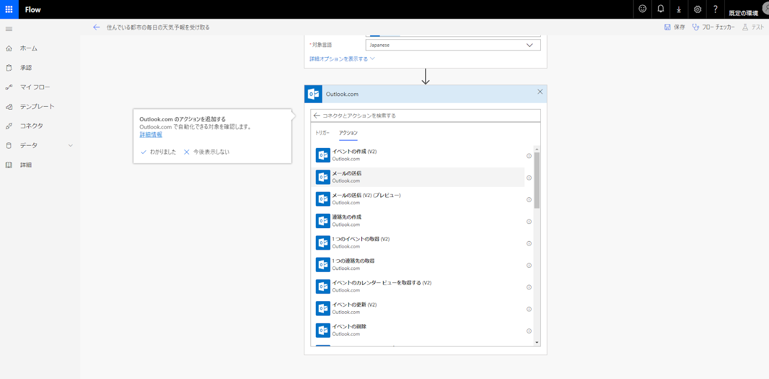Show info for イベントの作成 (V2)
The height and width of the screenshot is (379, 769).
529,156
